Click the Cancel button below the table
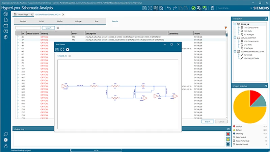Viewport: 270px width, 152px height. click(x=221, y=122)
